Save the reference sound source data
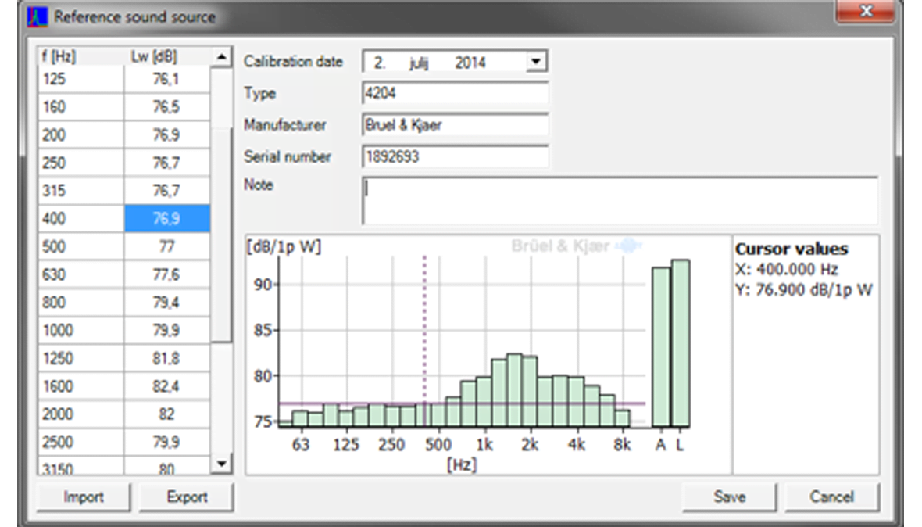The image size is (922, 527). pos(728,497)
